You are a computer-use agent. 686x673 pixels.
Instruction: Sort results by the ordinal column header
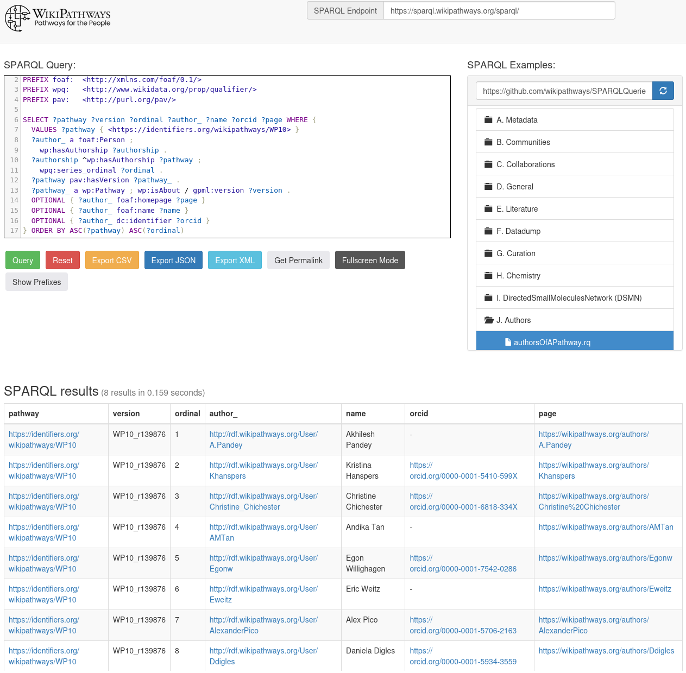click(x=187, y=414)
